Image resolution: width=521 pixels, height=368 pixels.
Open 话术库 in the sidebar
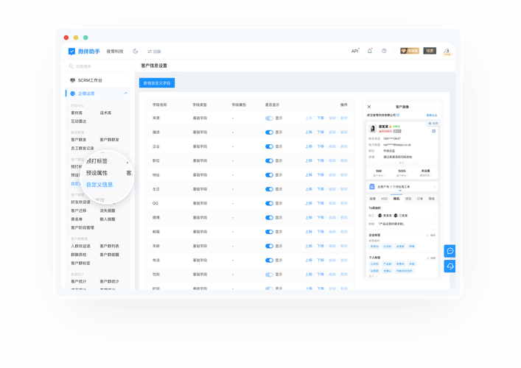(105, 113)
